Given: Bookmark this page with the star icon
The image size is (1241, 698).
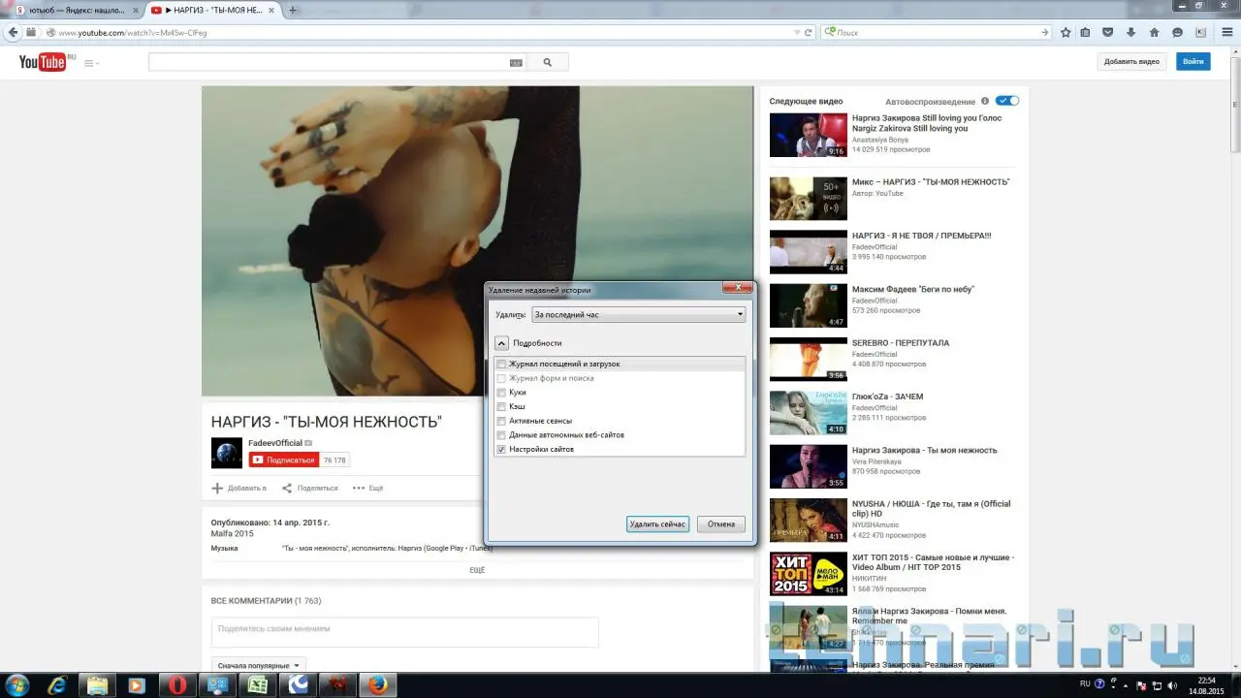Looking at the screenshot, I should click(1066, 32).
